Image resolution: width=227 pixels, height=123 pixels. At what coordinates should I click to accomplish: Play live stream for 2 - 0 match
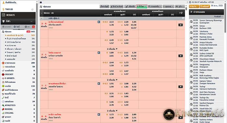99,22
